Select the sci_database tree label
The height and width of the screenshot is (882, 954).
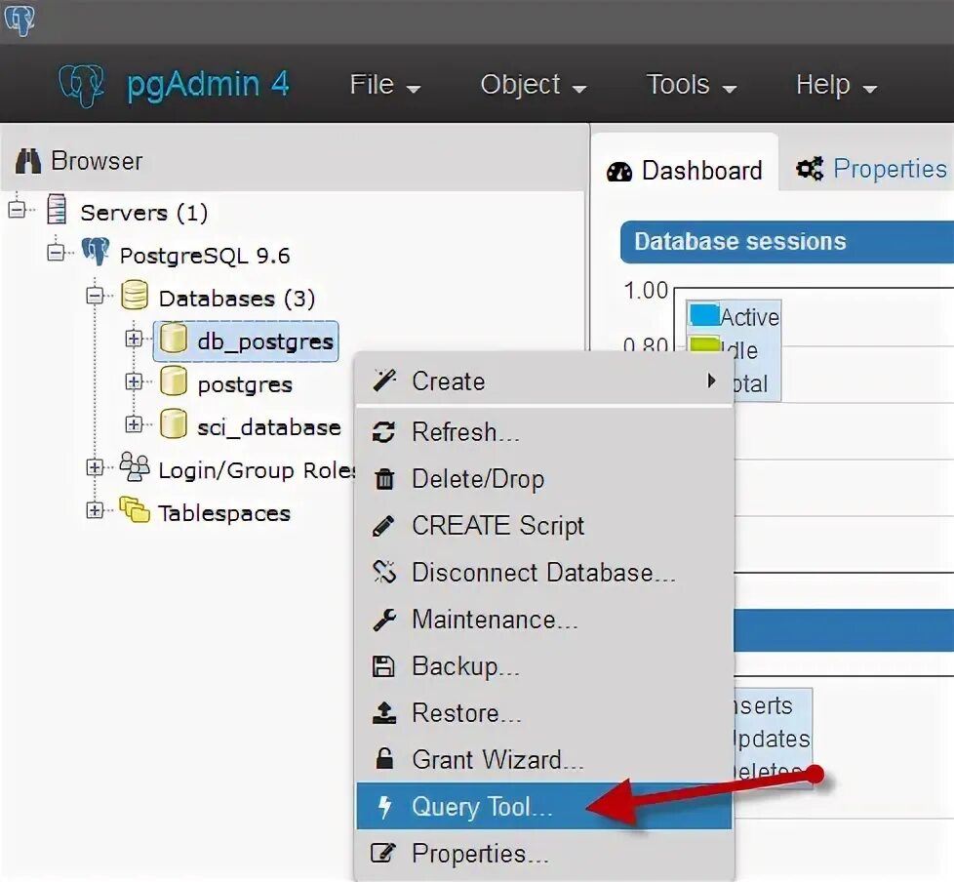coord(269,427)
